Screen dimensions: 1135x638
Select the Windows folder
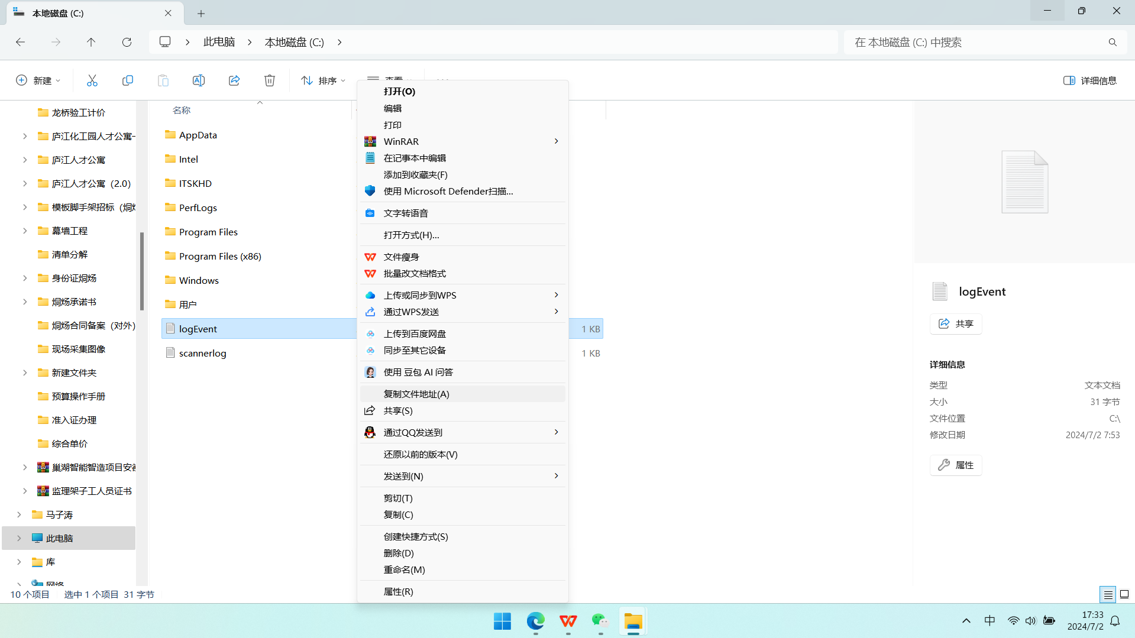point(199,280)
